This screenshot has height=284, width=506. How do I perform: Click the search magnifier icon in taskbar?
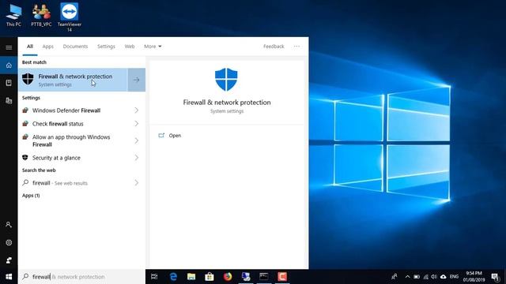click(25, 276)
